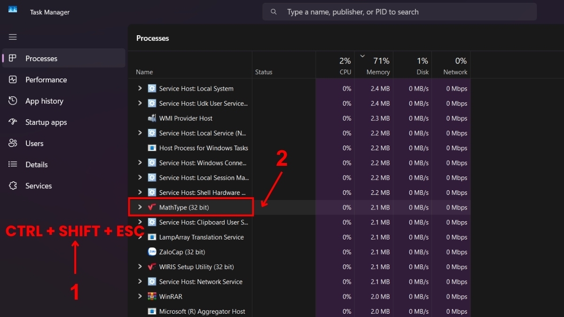This screenshot has width=564, height=317.
Task: Click the hamburger navigation menu icon
Action: [13, 37]
